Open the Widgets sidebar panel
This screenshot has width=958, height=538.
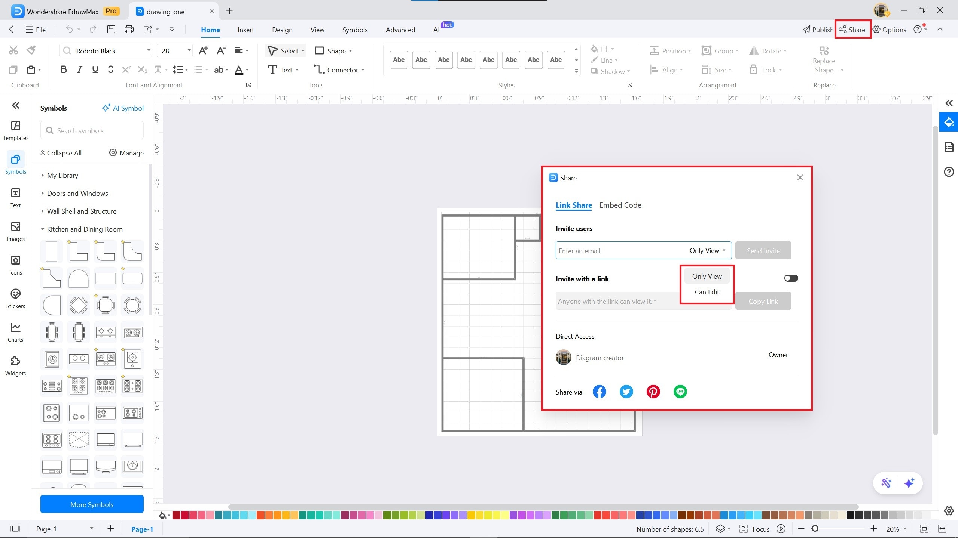coord(15,366)
